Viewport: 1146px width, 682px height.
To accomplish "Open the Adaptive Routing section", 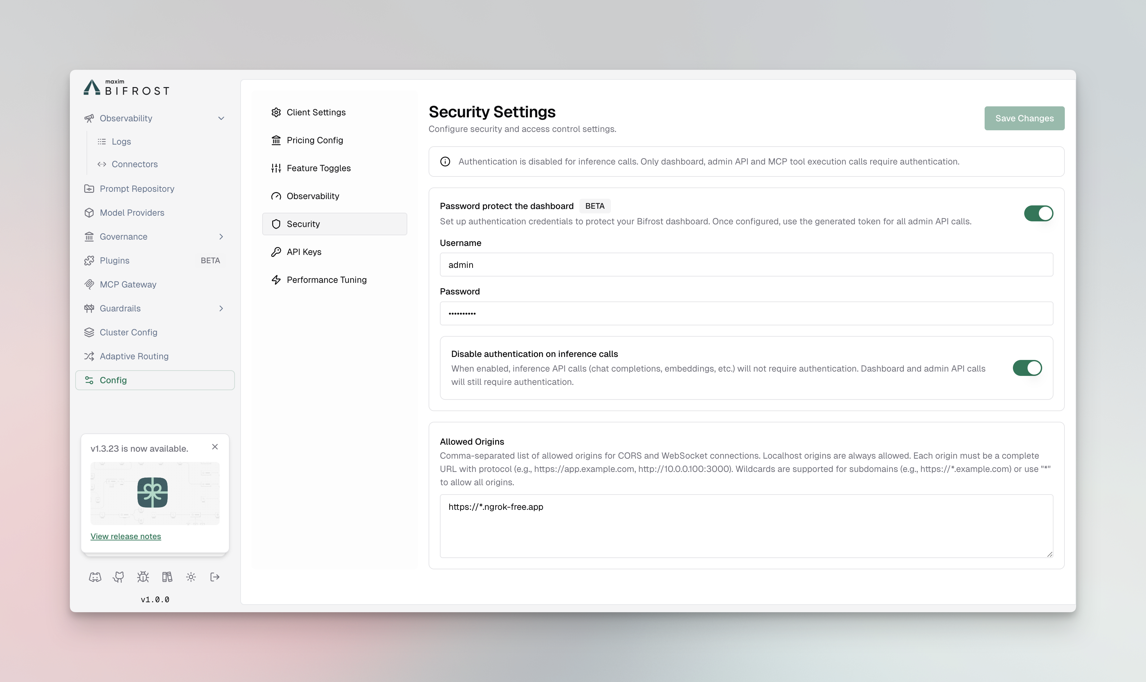I will coord(134,356).
